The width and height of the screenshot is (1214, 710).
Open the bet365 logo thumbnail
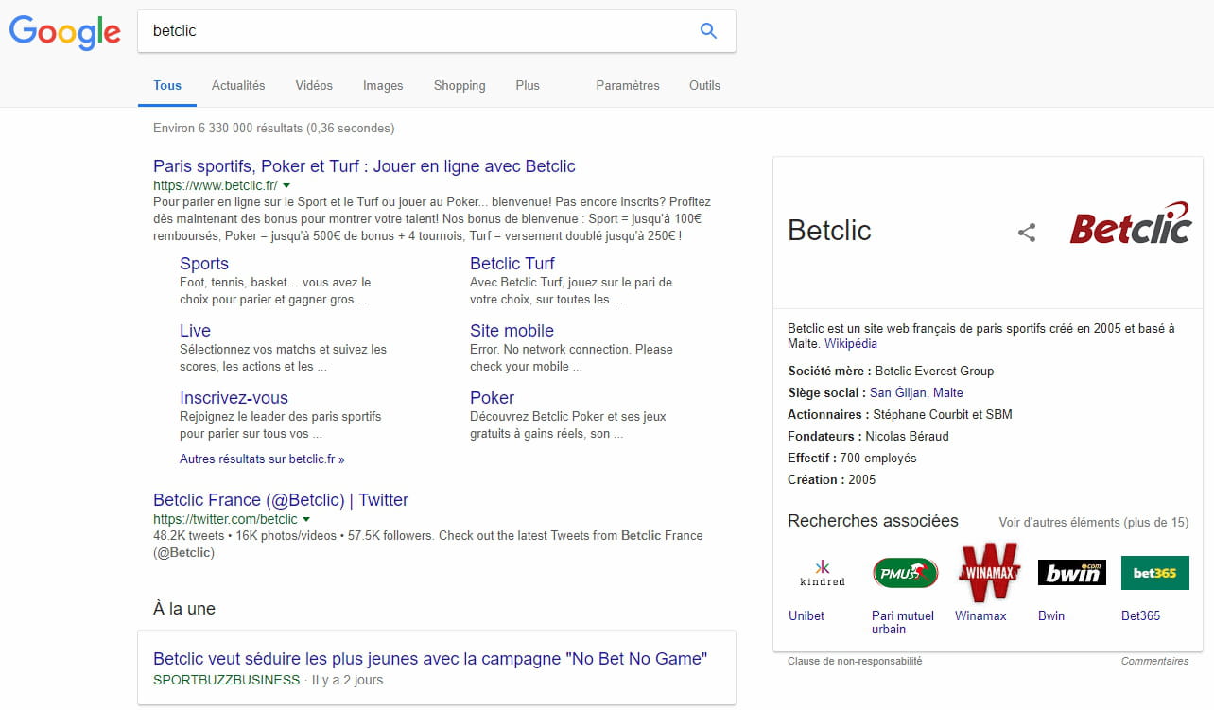pos(1154,573)
